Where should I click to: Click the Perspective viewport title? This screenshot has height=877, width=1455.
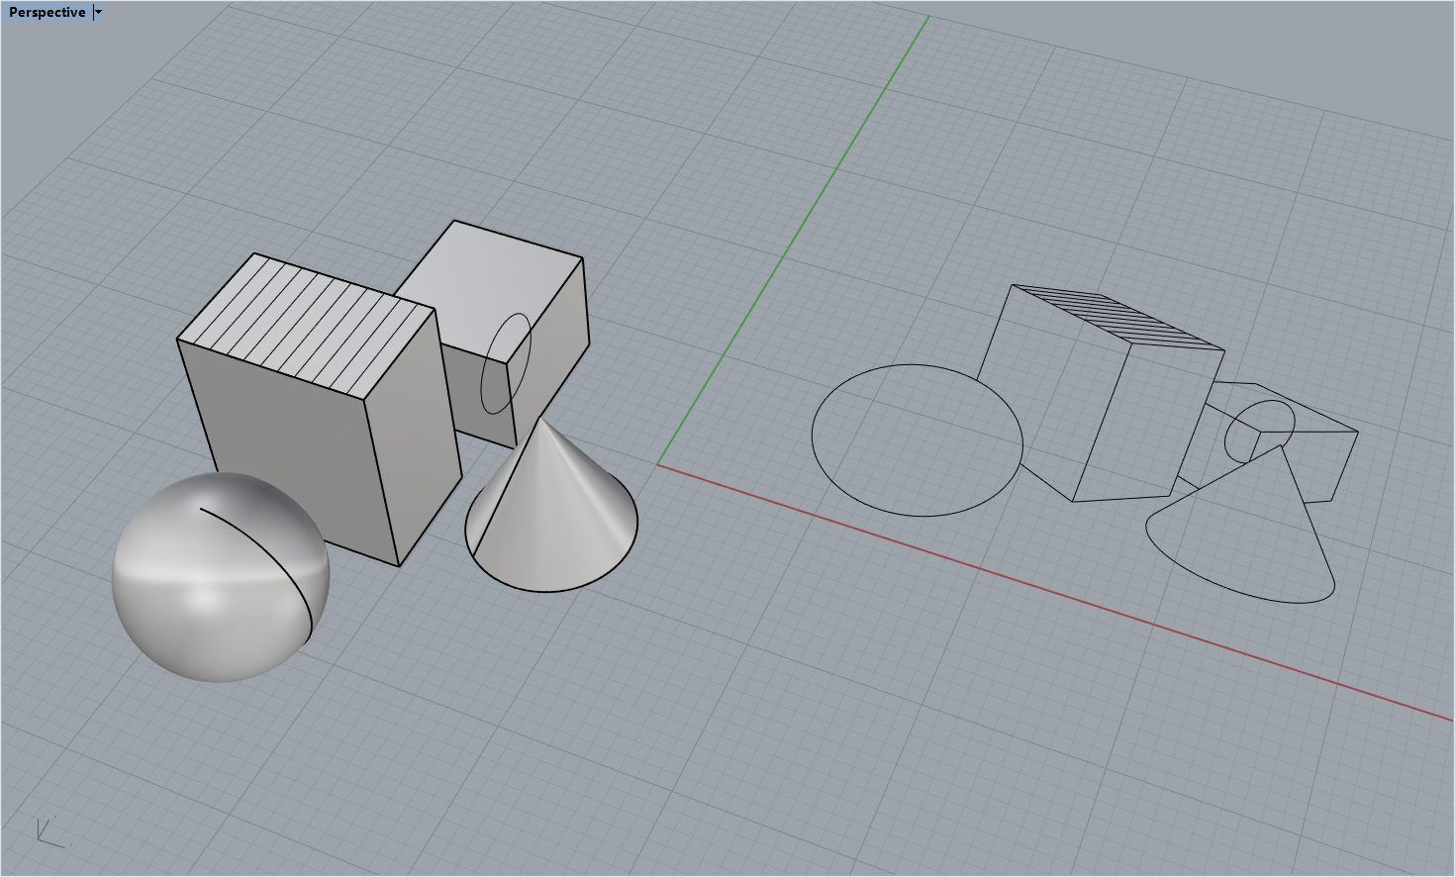47,12
